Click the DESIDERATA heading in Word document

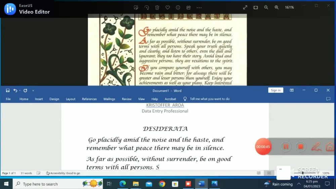pos(165,129)
